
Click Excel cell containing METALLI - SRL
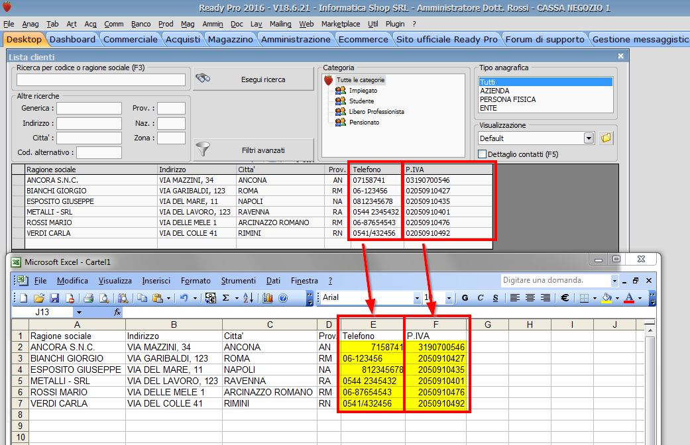[x=77, y=381]
